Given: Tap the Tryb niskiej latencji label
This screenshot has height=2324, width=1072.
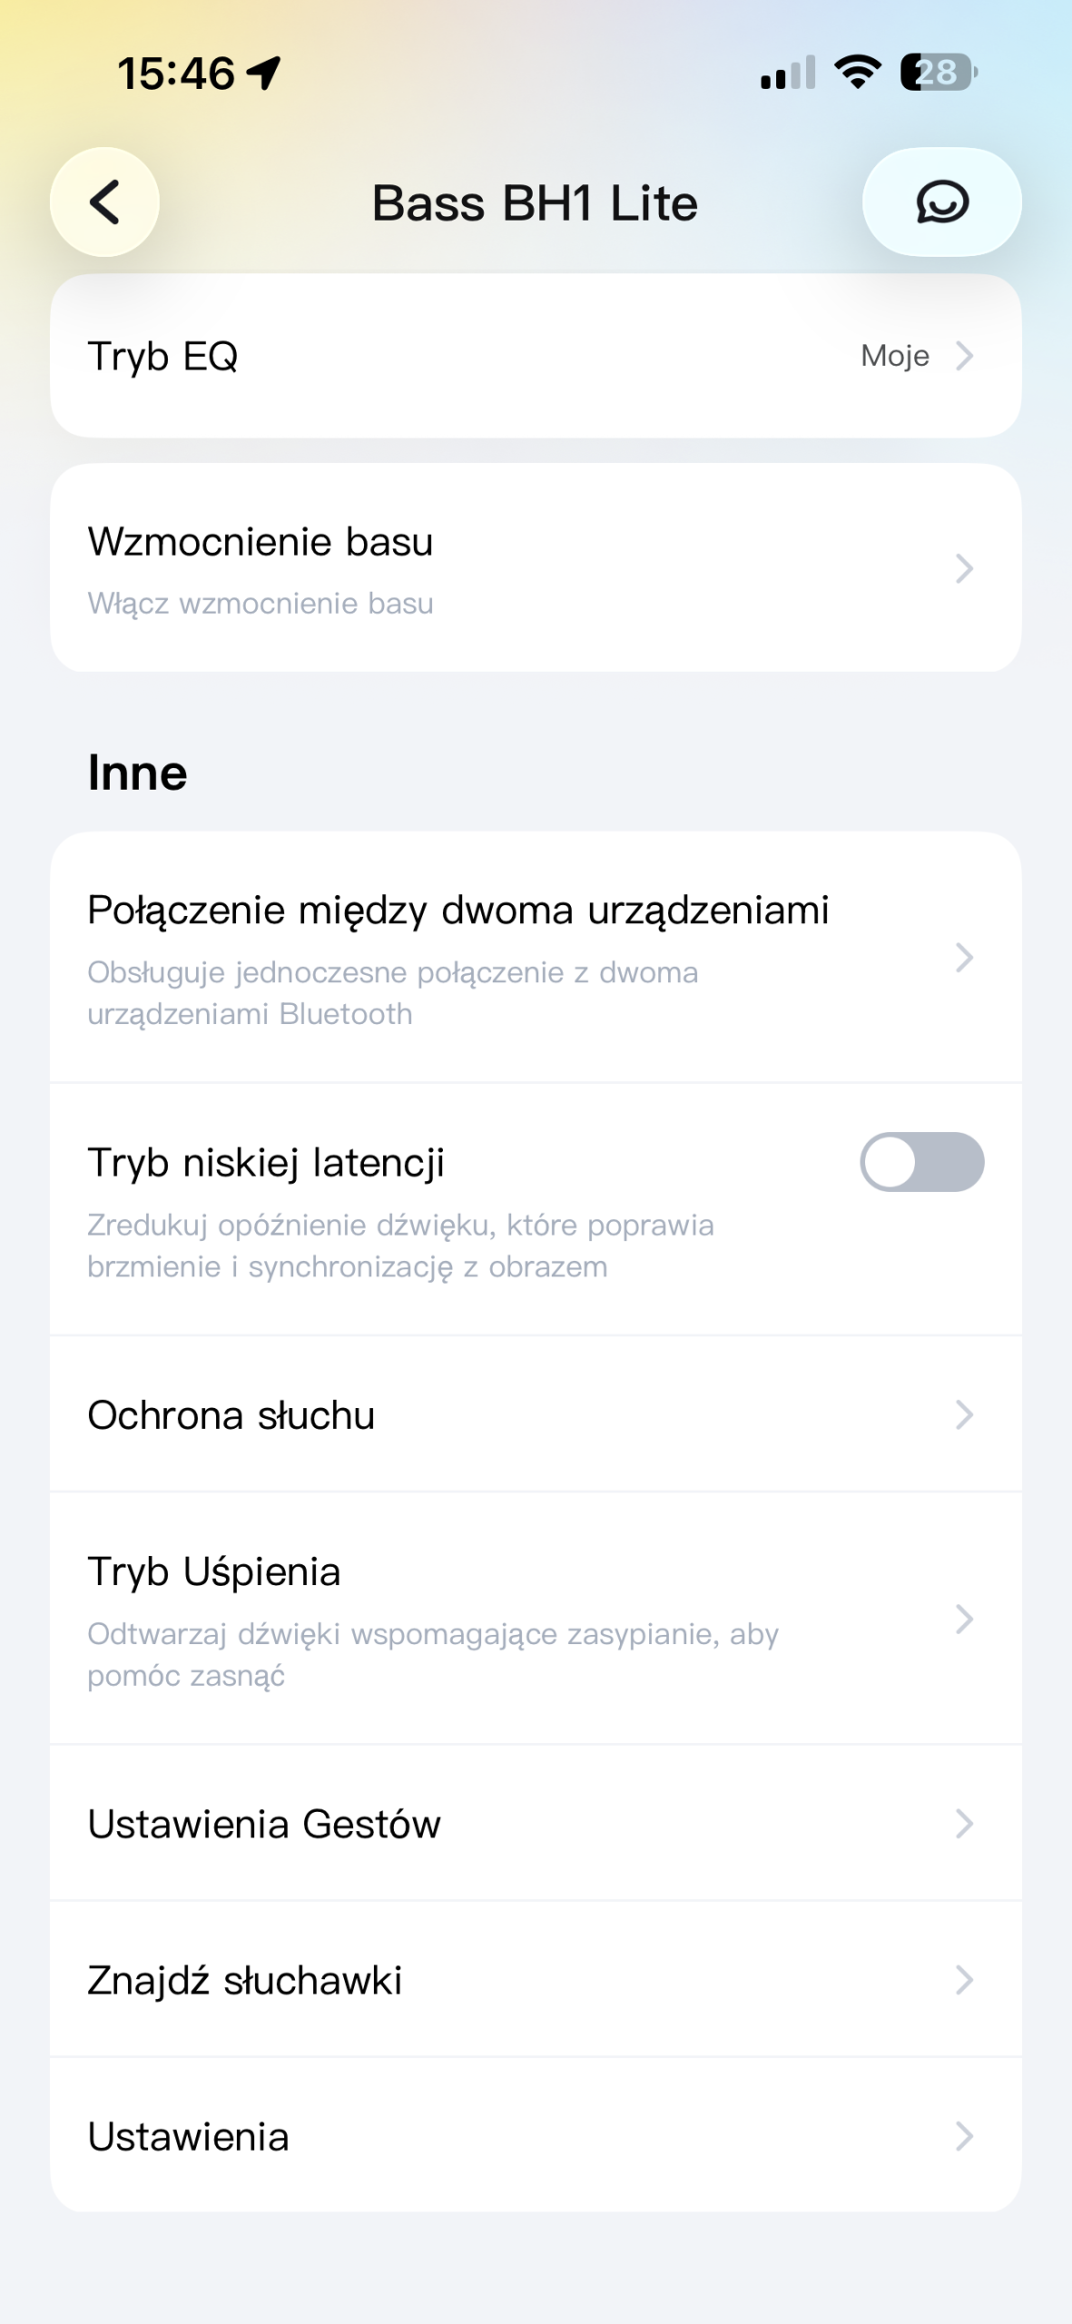Looking at the screenshot, I should click(x=266, y=1162).
